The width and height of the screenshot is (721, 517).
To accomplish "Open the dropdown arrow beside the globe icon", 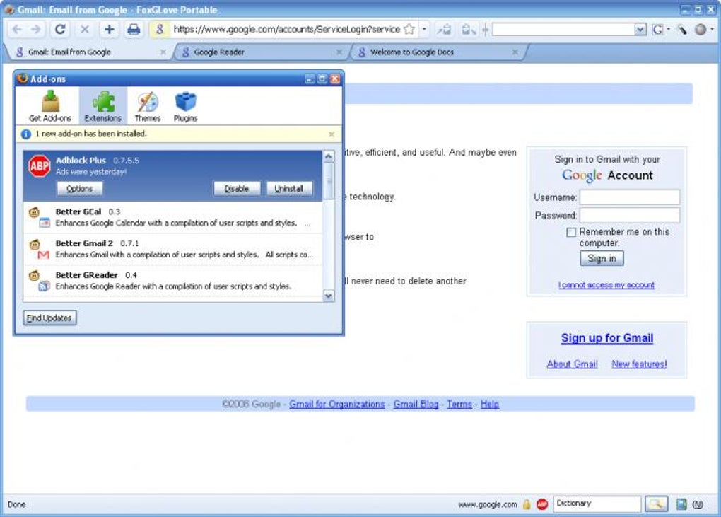I will 712,30.
